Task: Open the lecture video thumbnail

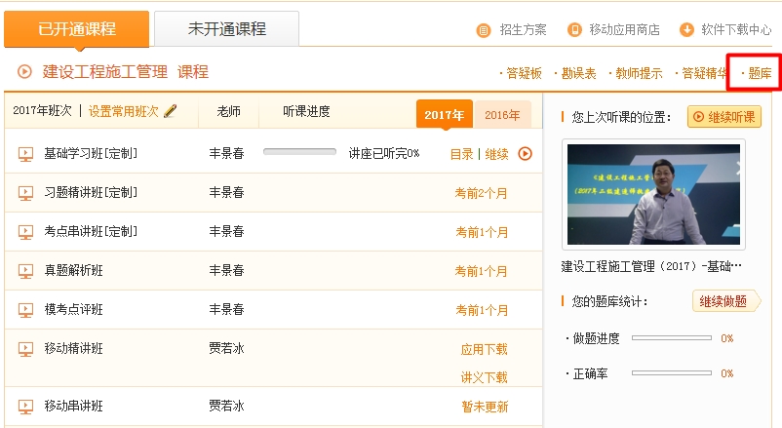Action: [x=653, y=195]
